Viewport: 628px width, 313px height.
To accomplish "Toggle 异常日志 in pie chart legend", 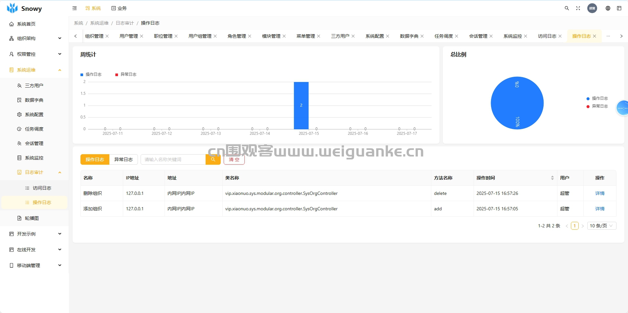I will pyautogui.click(x=597, y=106).
